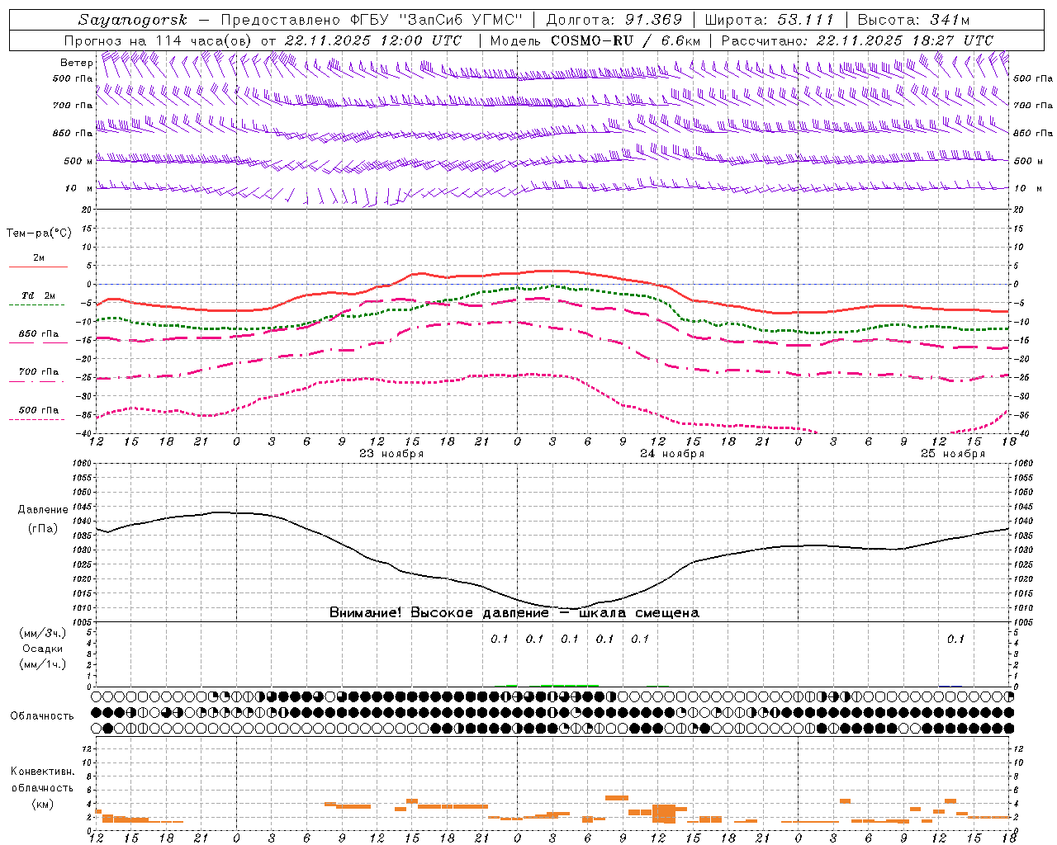Click the solid red '2м' legend line

[38, 267]
